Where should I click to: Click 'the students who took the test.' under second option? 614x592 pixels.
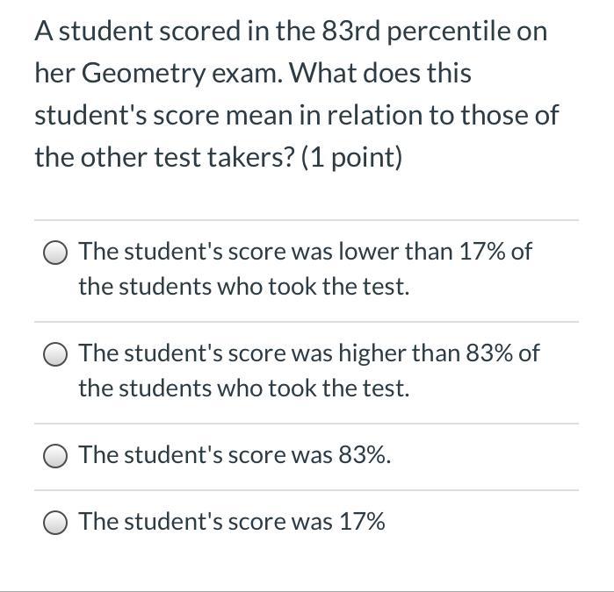pyautogui.click(x=244, y=389)
